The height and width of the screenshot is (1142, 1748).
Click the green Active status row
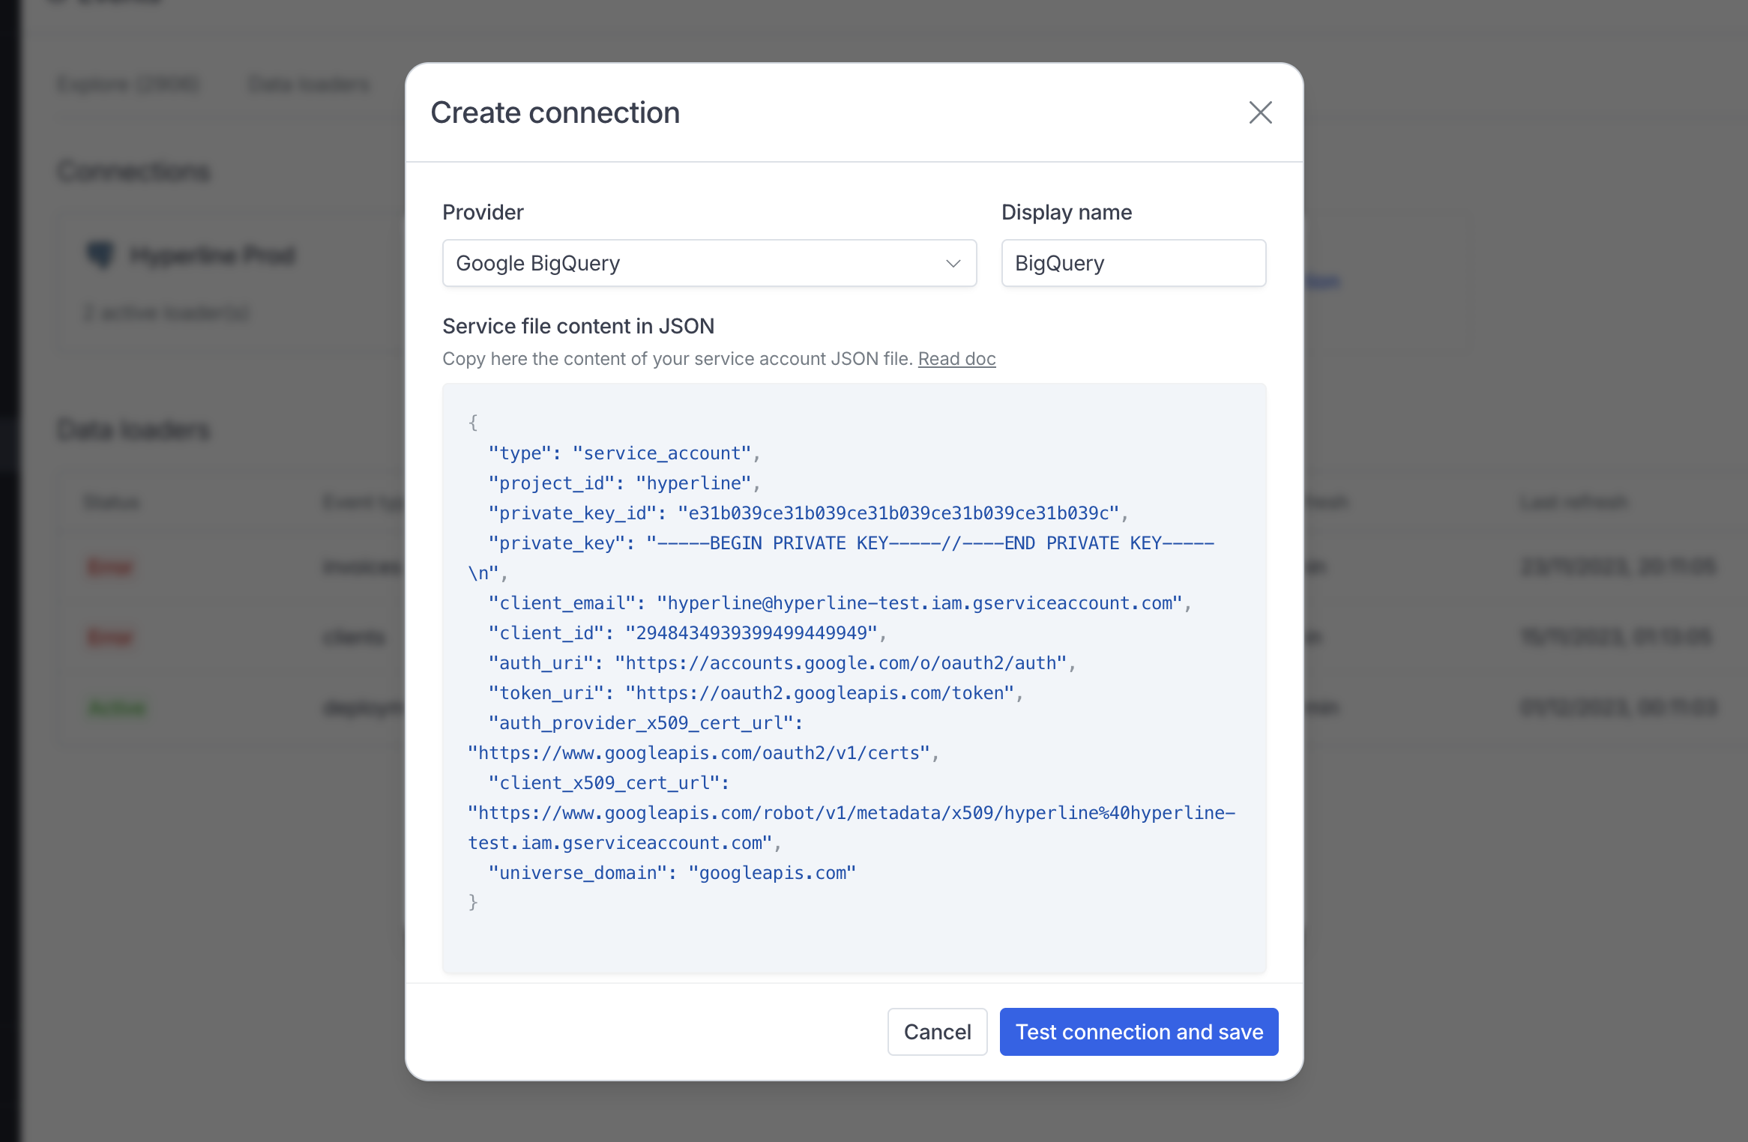point(118,708)
